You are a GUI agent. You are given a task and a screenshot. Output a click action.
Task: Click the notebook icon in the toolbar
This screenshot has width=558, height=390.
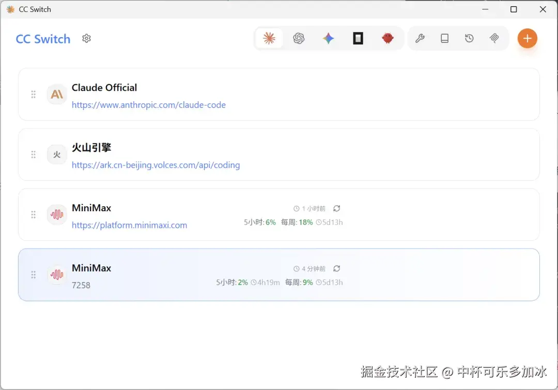pyautogui.click(x=445, y=38)
